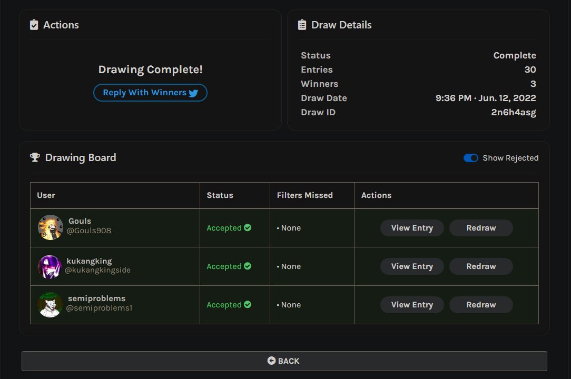
Task: Click Reply With Winners
Action: tap(150, 93)
